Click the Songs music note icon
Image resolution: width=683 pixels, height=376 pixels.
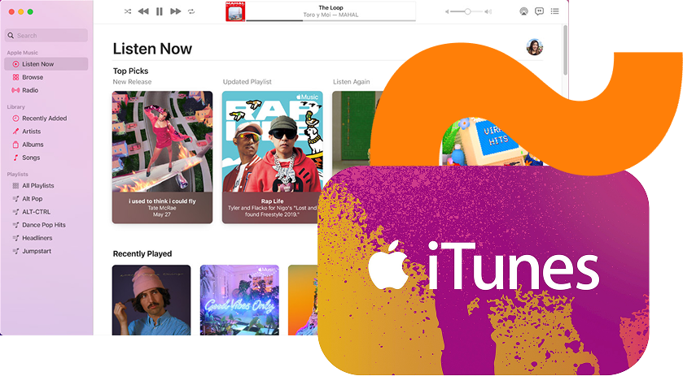[15, 158]
